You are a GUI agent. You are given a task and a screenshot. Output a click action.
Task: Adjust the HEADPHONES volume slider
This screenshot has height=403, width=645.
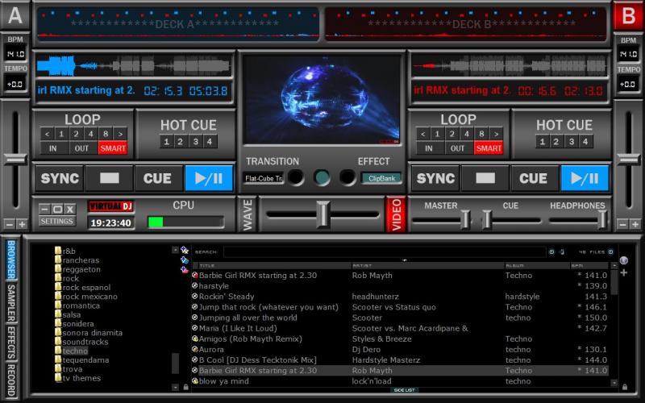pyautogui.click(x=601, y=219)
